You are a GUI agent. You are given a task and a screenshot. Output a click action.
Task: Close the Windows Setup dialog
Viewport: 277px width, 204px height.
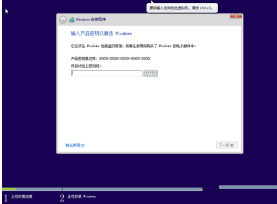(236, 16)
